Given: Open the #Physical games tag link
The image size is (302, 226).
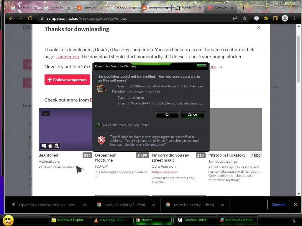Looking at the screenshot, I should [165, 172].
